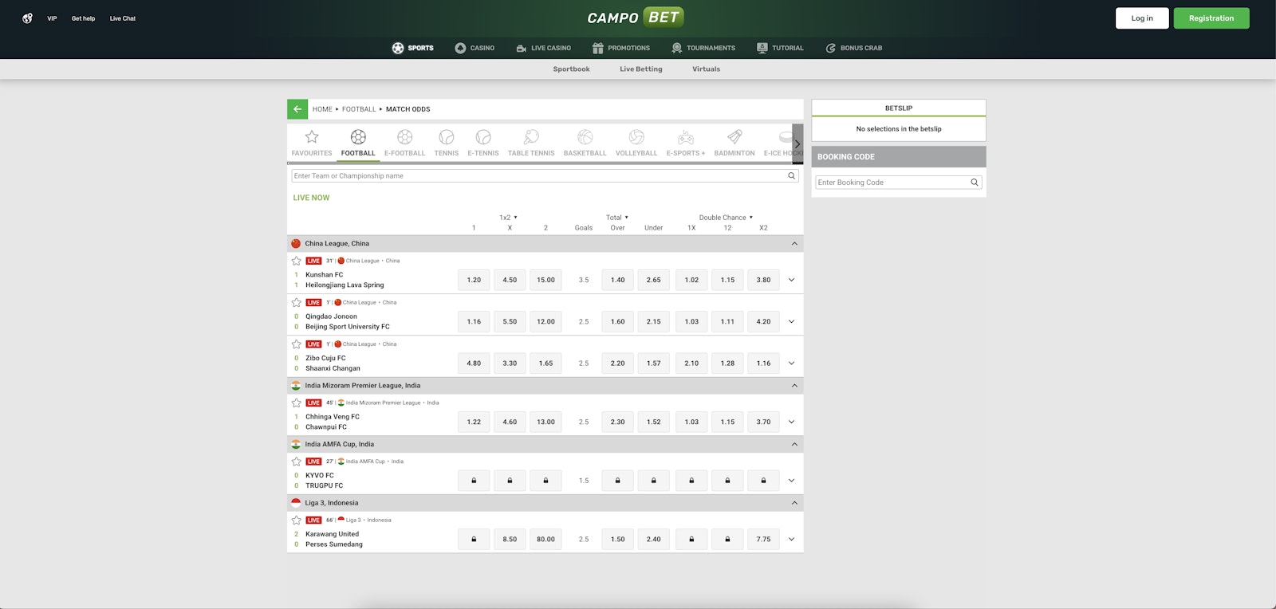Favourite the Kunshan FC match star

pos(297,261)
